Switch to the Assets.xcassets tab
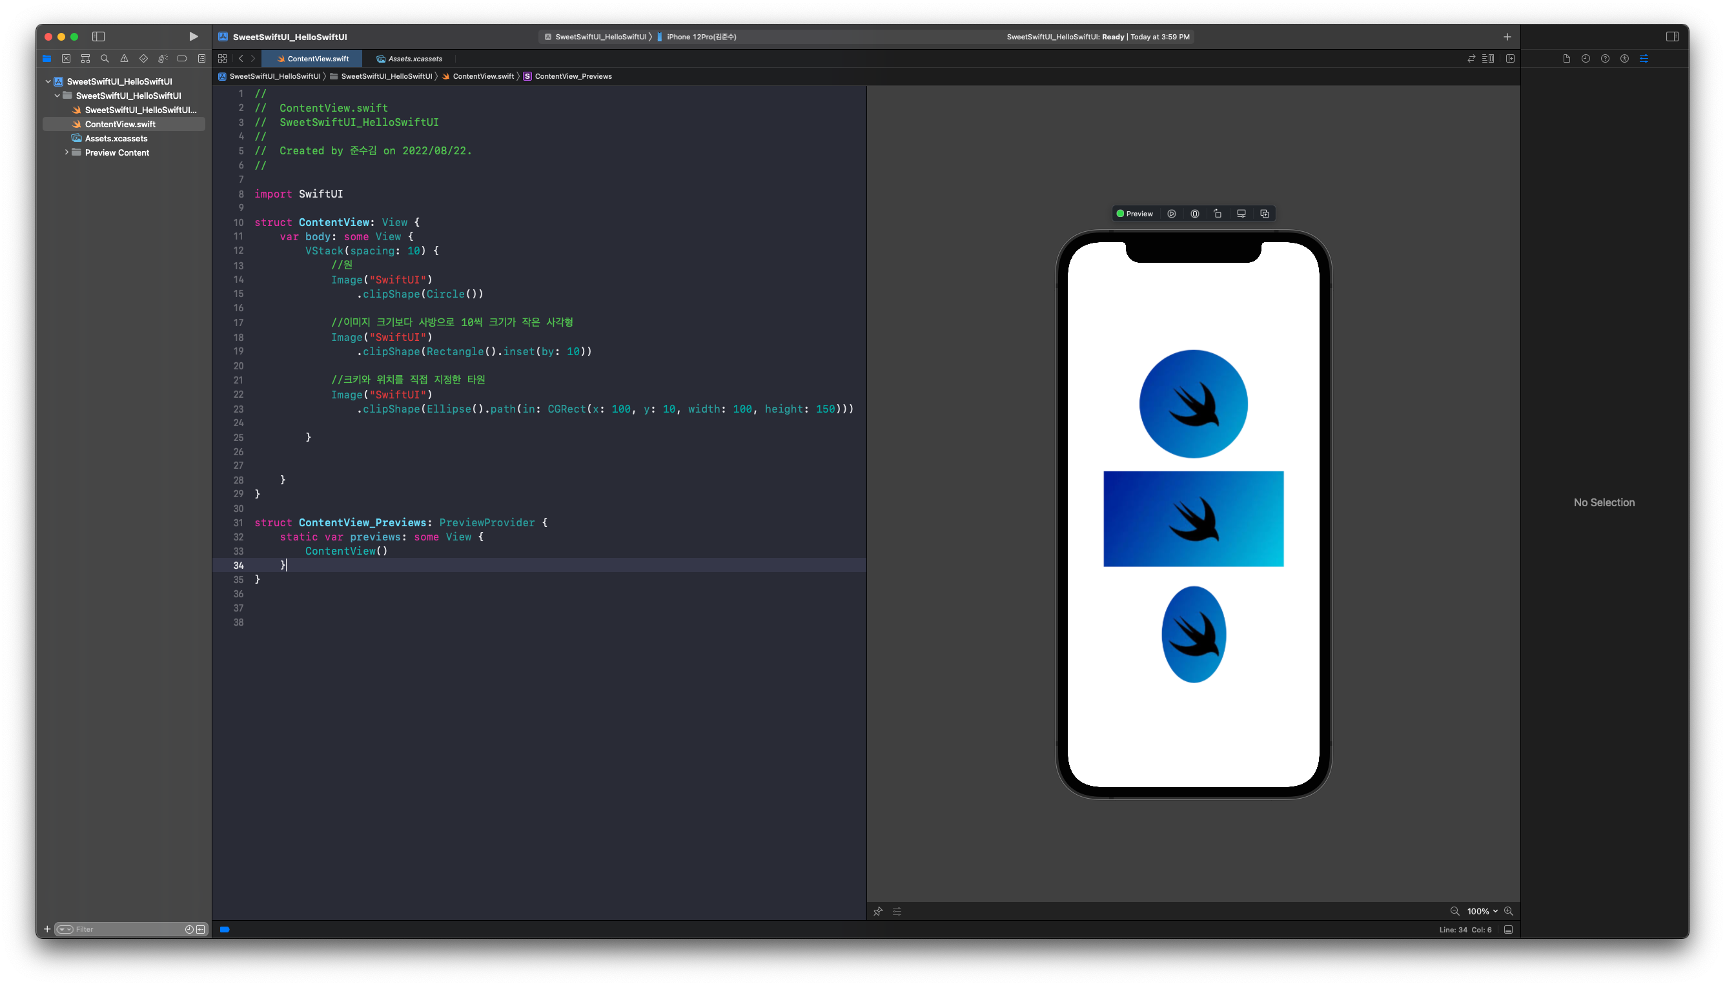The image size is (1725, 986). click(x=409, y=59)
